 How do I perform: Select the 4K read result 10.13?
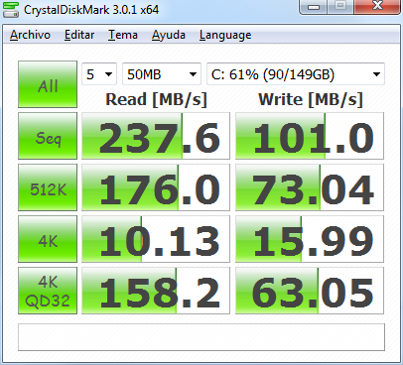(156, 239)
